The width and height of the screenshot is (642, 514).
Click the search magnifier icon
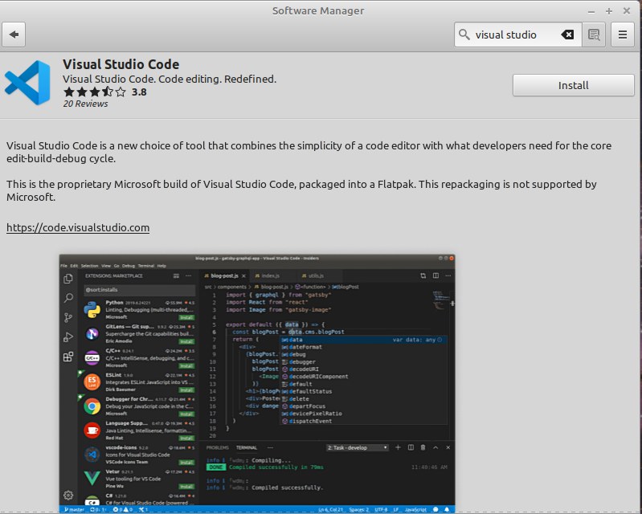[464, 35]
